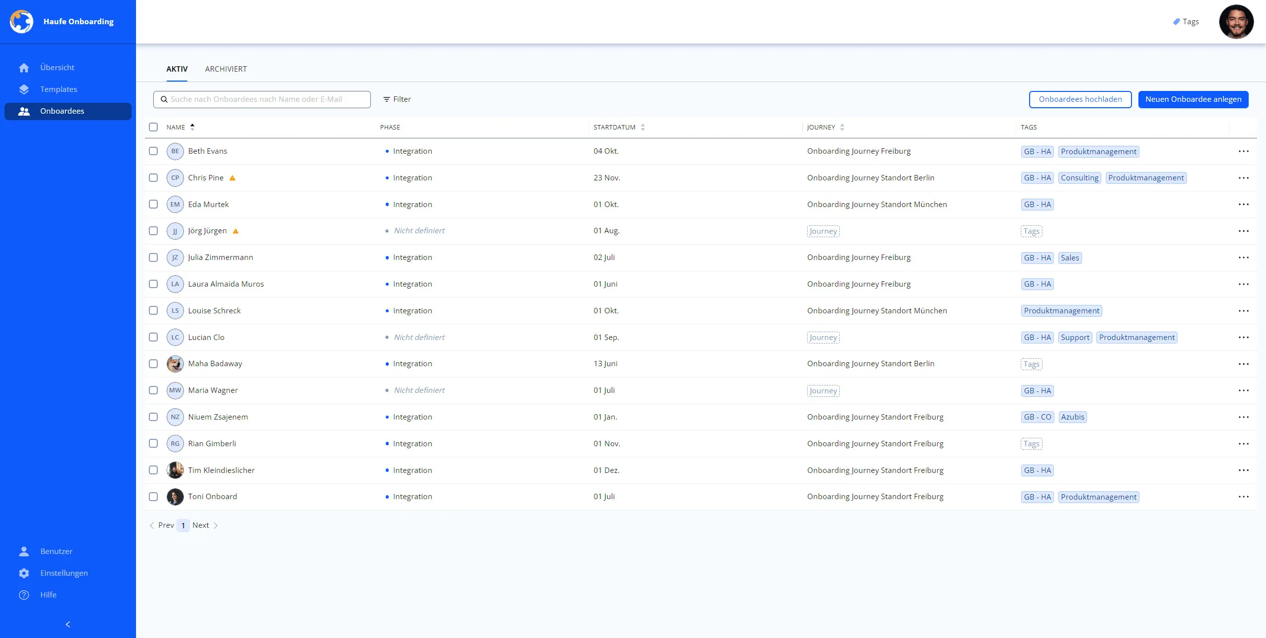Collapse the sidebar with the chevron arrow
Screen dimensions: 1266x638
click(x=68, y=625)
